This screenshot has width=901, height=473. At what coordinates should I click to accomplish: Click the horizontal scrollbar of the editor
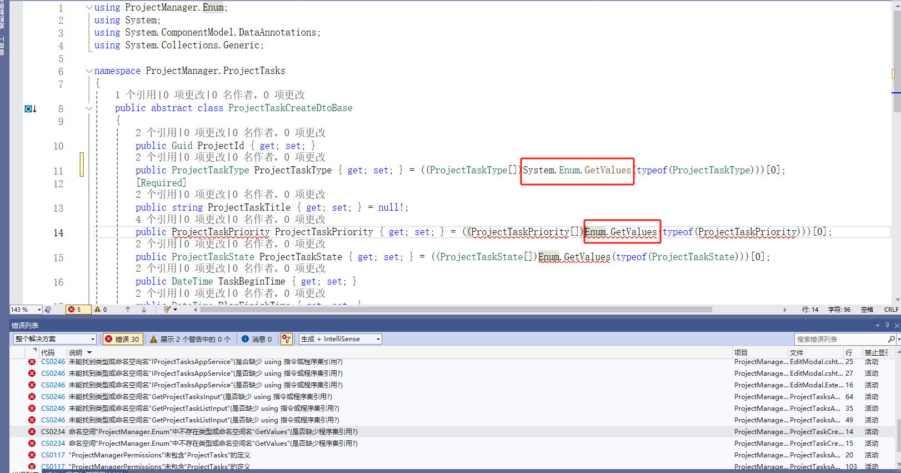(x=455, y=310)
